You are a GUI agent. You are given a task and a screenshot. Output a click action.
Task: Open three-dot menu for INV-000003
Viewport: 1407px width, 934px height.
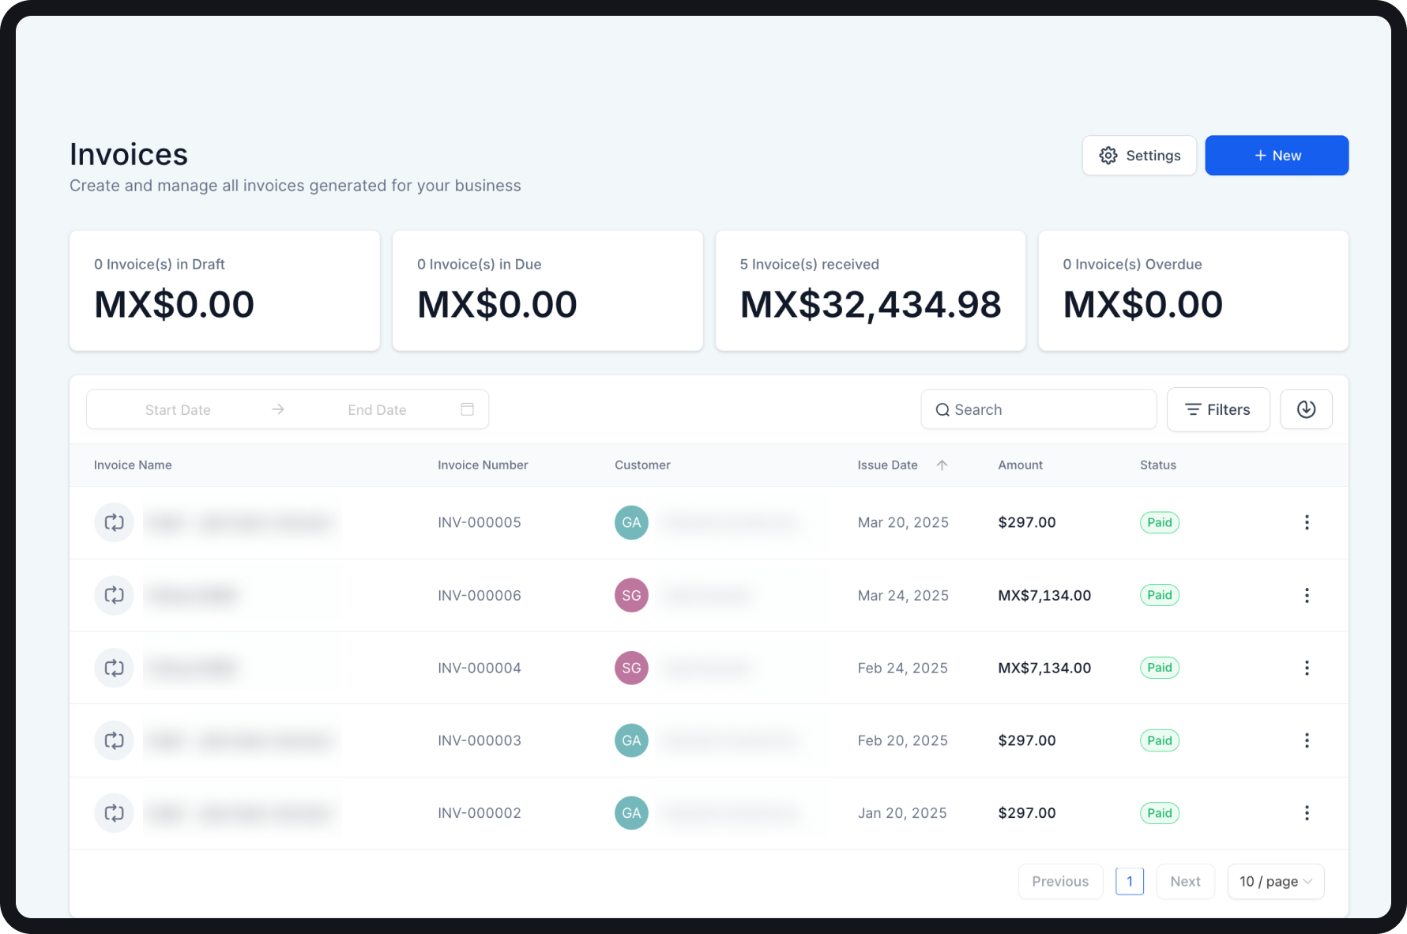click(1307, 740)
